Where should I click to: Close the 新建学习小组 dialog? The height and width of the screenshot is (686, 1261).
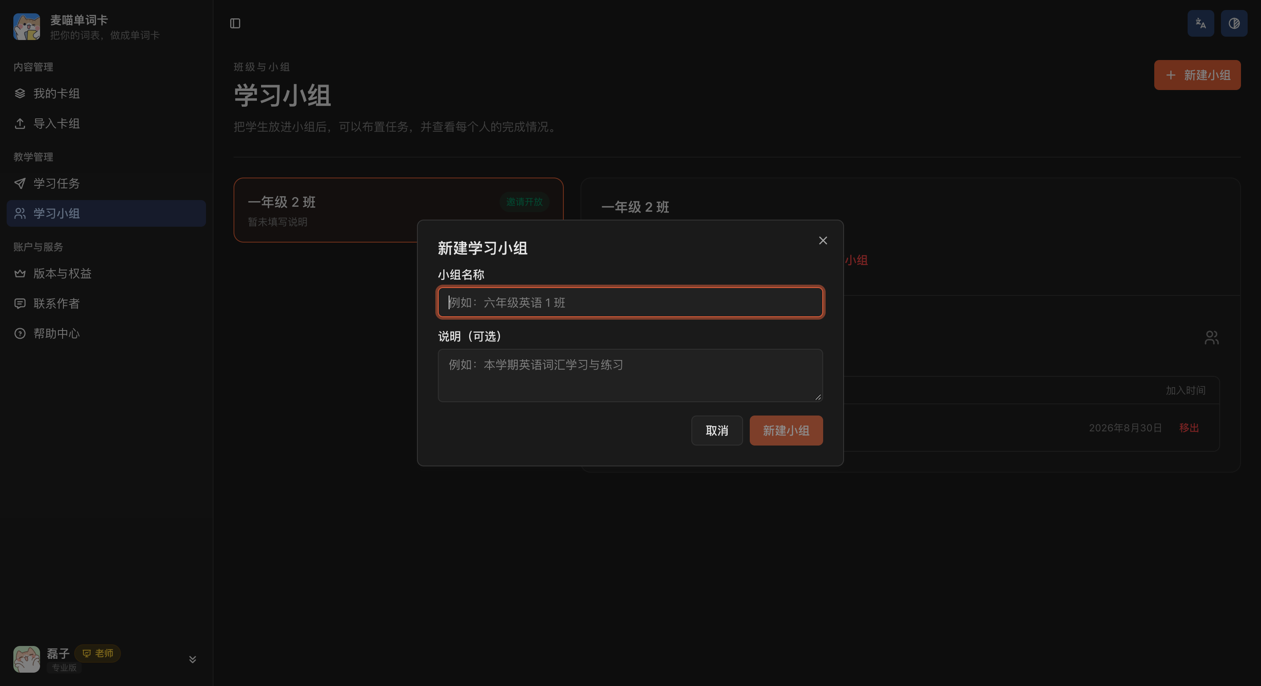[822, 241]
